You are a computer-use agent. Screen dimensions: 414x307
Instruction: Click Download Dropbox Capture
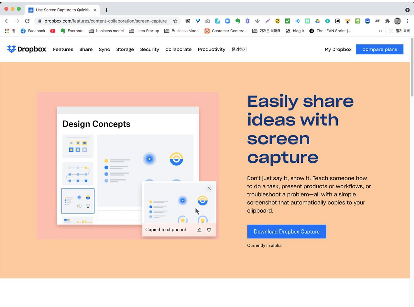(287, 232)
